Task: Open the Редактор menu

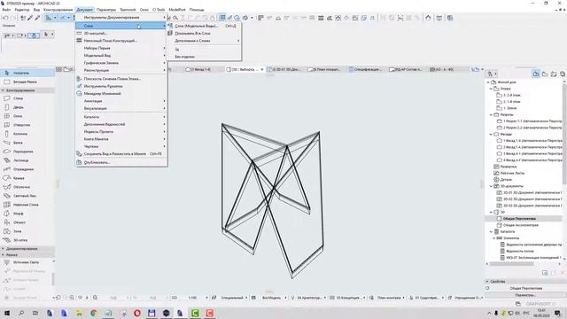Action: (21, 10)
